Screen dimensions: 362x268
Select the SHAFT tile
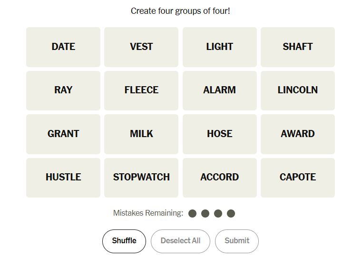297,47
